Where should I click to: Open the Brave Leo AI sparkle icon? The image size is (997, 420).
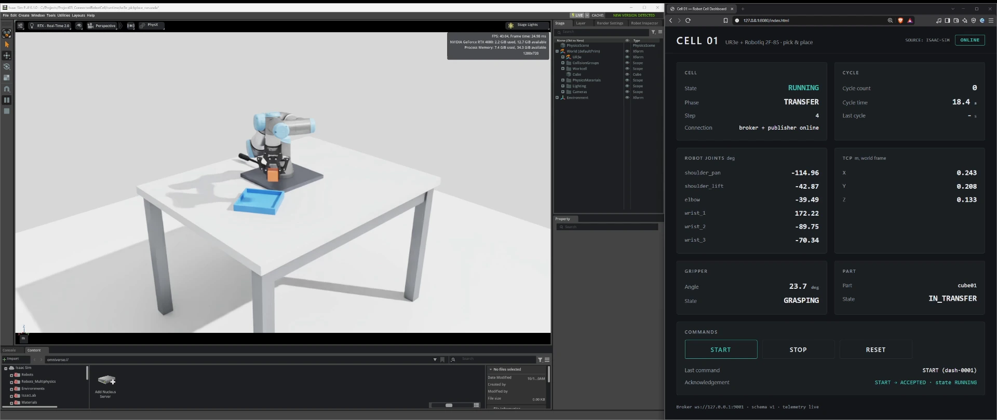965,20
